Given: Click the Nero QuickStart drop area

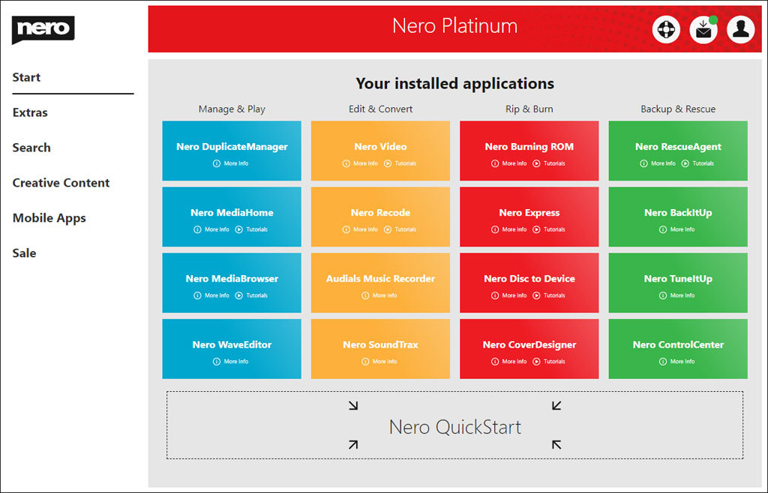Looking at the screenshot, I should [454, 426].
